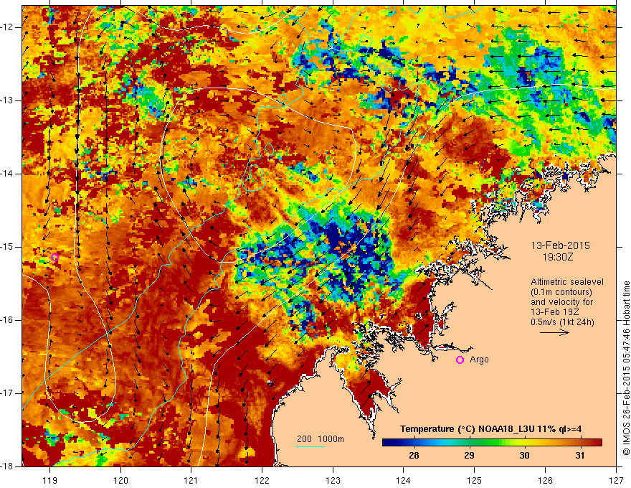Click the longitude axis label '125'

click(x=475, y=480)
